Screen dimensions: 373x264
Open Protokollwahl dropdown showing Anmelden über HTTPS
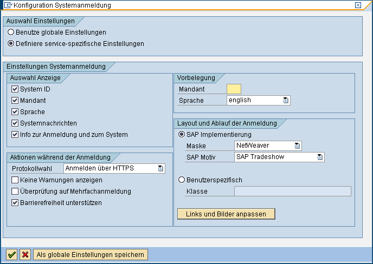coord(114,168)
